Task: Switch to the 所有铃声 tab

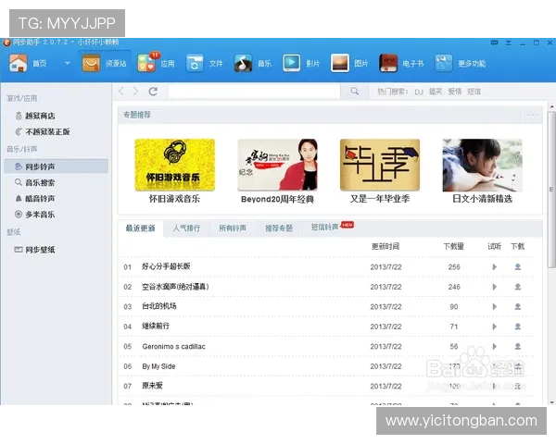Action: pyautogui.click(x=233, y=228)
